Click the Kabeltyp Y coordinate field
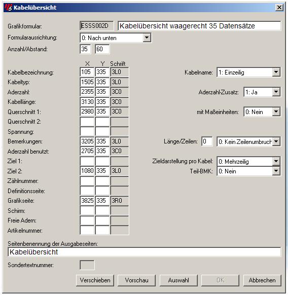Viewport: 288px width, 295px height. click(x=102, y=82)
